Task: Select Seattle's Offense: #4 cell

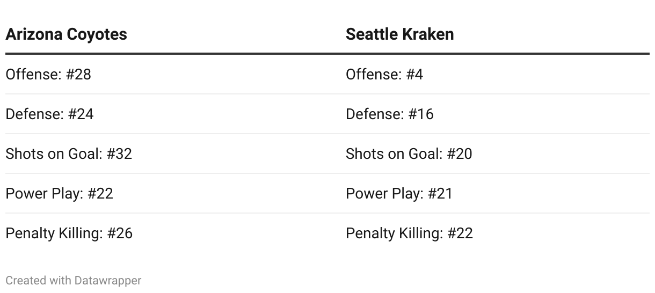Action: tap(384, 74)
